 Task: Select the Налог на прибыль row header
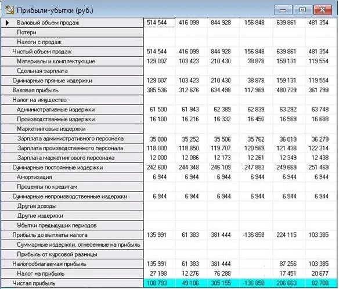click(x=72, y=274)
